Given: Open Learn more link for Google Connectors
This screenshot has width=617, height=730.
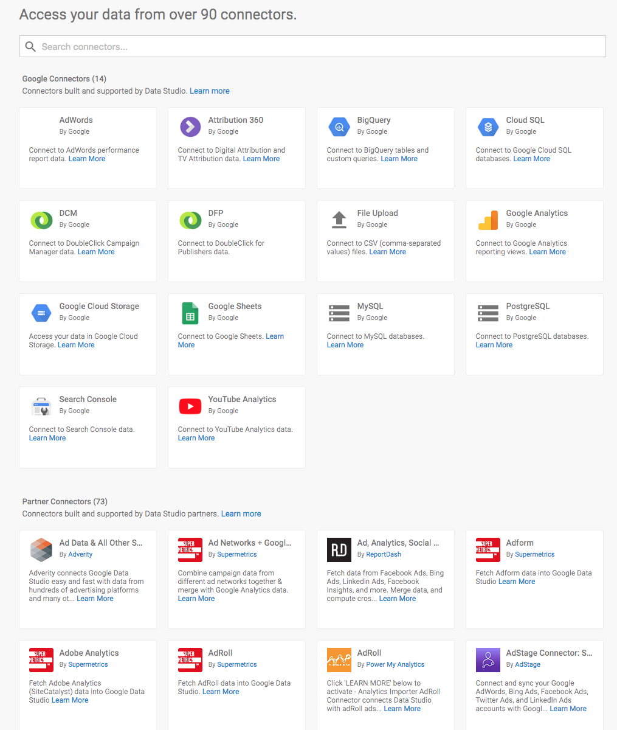Looking at the screenshot, I should pyautogui.click(x=210, y=91).
